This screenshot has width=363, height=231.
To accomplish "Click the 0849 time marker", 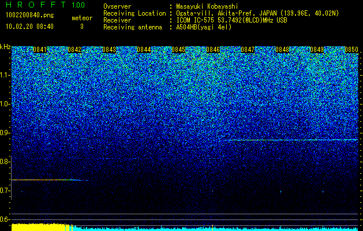I will [x=317, y=50].
